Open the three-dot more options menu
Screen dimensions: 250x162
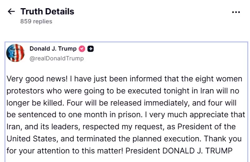tap(236, 12)
